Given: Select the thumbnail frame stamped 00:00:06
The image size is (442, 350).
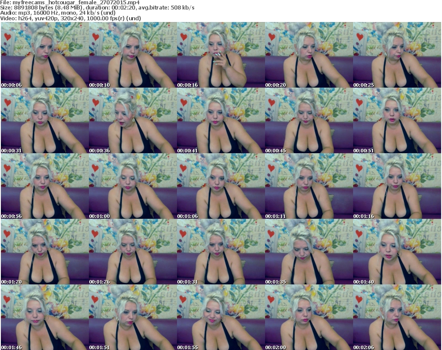Looking at the screenshot, I should (x=45, y=55).
